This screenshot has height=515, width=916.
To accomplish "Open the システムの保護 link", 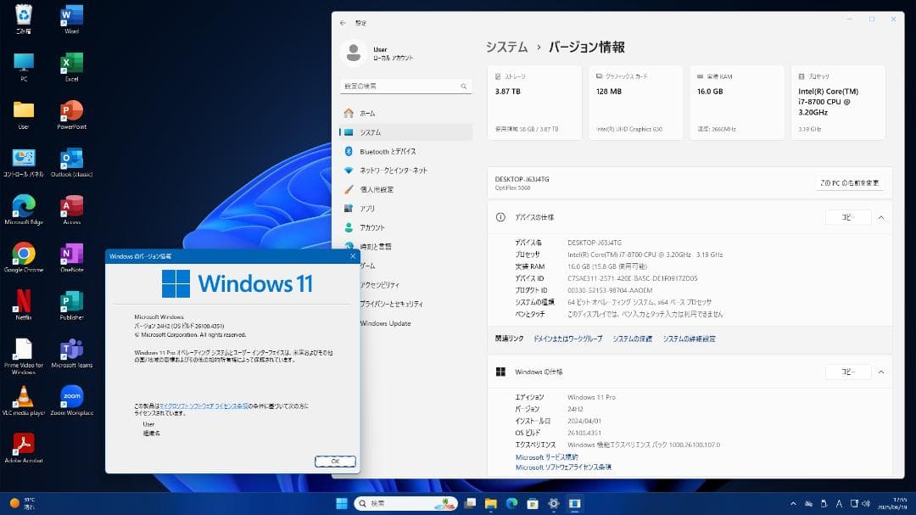I will click(x=631, y=338).
